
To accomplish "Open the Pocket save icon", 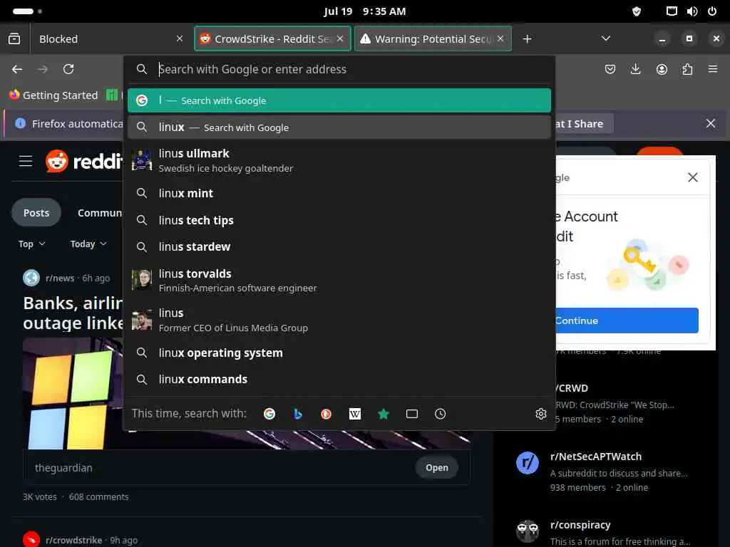I will [610, 69].
